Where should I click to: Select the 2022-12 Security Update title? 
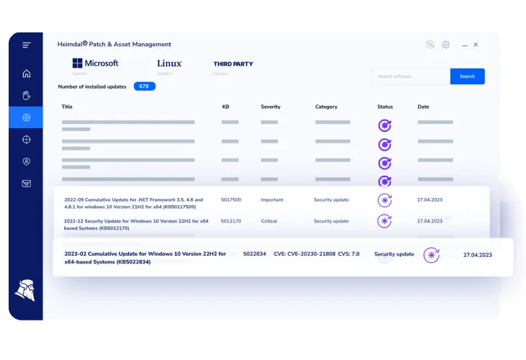point(136,225)
